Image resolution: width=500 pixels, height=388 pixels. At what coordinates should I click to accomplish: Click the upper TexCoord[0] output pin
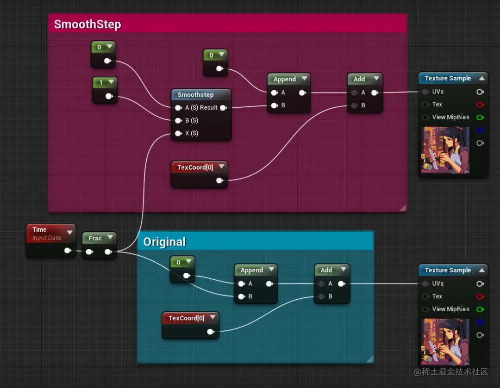[219, 181]
